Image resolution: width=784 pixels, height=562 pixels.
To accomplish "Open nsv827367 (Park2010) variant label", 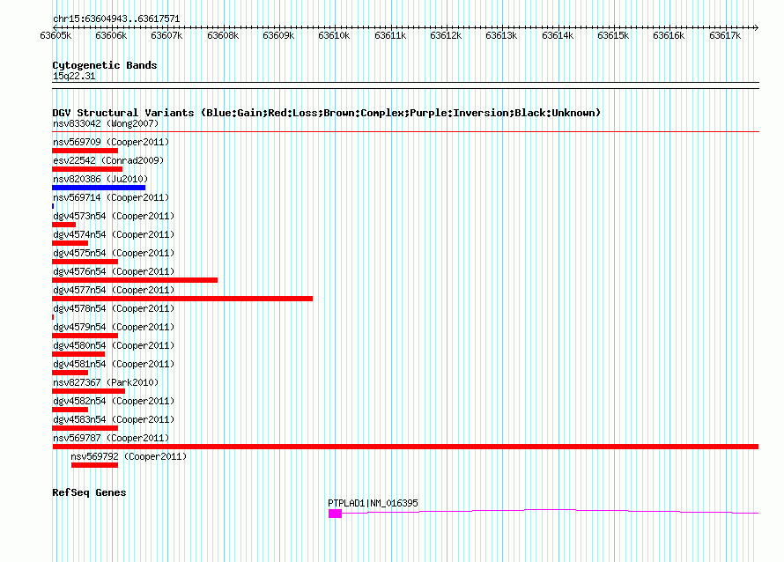I will tap(106, 382).
